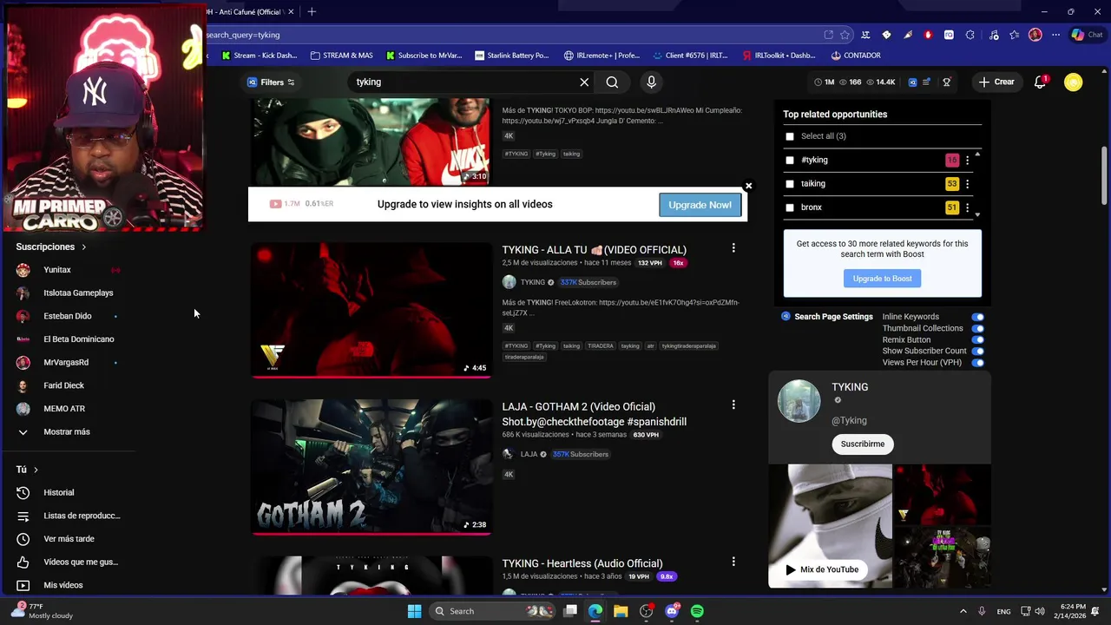Open Videos que me gustan item
This screenshot has width=1111, height=625.
point(69,562)
